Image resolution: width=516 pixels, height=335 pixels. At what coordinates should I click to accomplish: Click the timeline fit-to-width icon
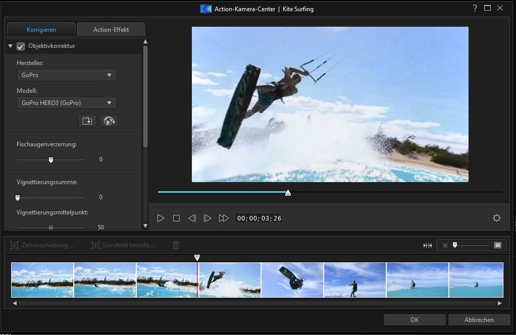click(x=427, y=245)
